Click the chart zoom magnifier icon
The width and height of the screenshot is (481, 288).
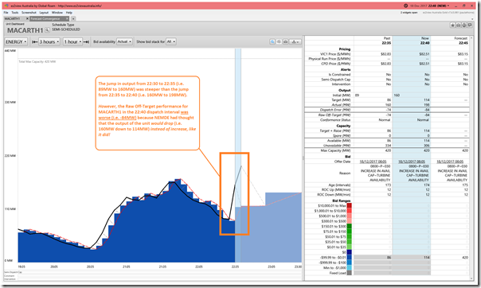coord(272,41)
